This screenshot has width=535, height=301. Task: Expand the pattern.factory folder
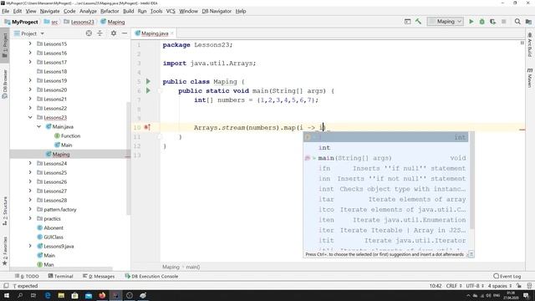(x=30, y=209)
